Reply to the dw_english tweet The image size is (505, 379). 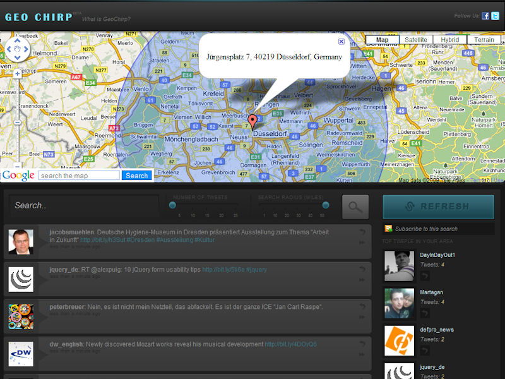(362, 344)
